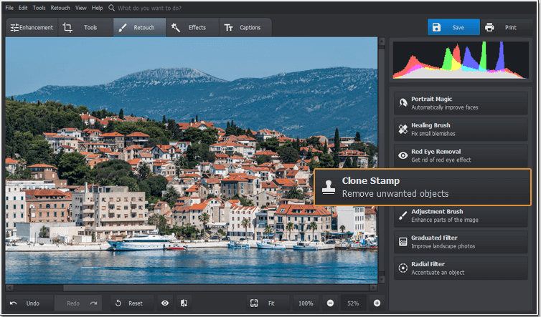The height and width of the screenshot is (317, 541).
Task: Open the Help menu
Action: coord(98,8)
